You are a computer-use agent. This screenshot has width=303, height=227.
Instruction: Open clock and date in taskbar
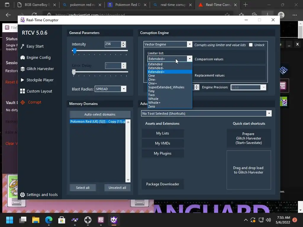283,220
